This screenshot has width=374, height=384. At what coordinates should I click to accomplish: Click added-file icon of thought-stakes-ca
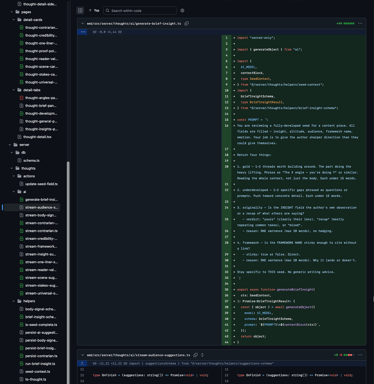coord(22,74)
